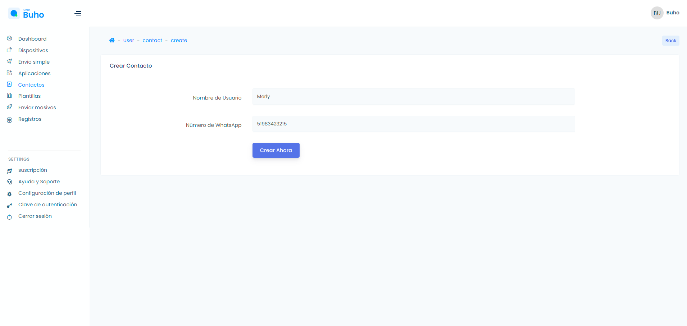Click the Enviar masivos rocket icon
Screen dimensions: 687x326
coord(9,107)
